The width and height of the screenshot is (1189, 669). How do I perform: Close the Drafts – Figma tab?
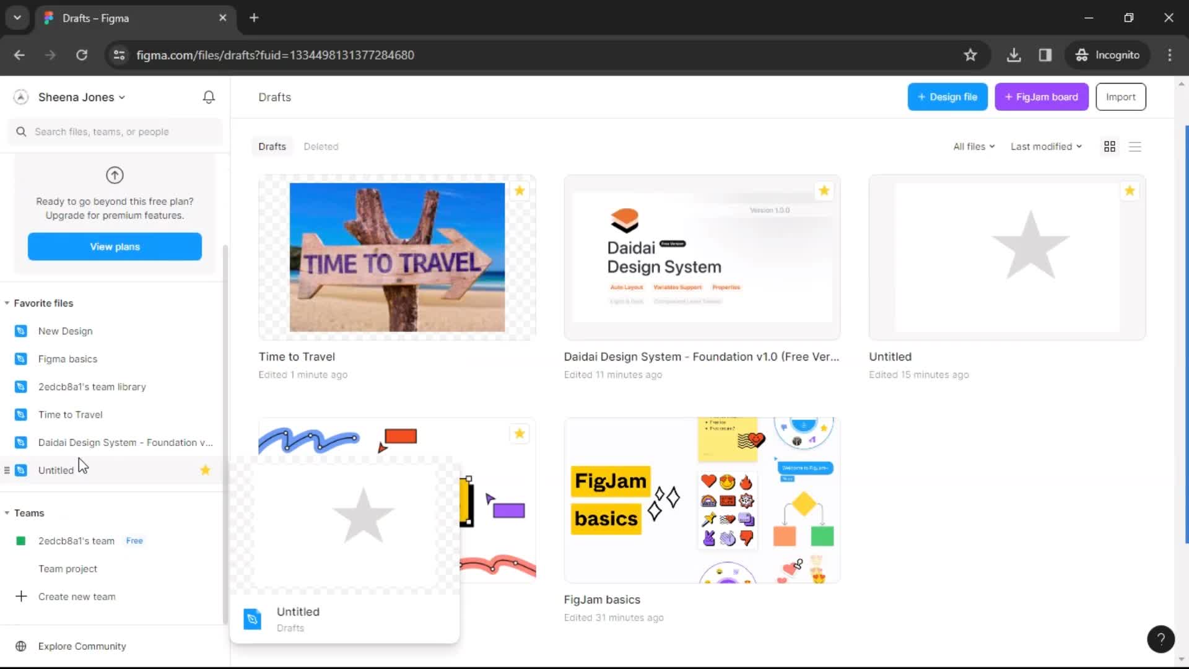pos(223,18)
